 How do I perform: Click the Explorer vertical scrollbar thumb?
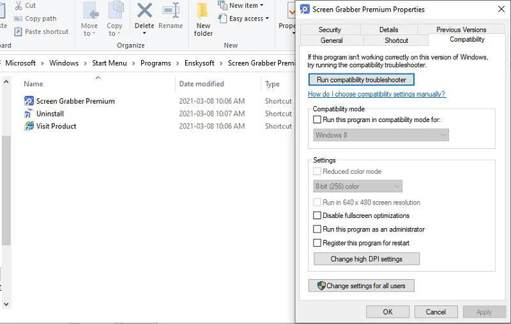click(6, 190)
